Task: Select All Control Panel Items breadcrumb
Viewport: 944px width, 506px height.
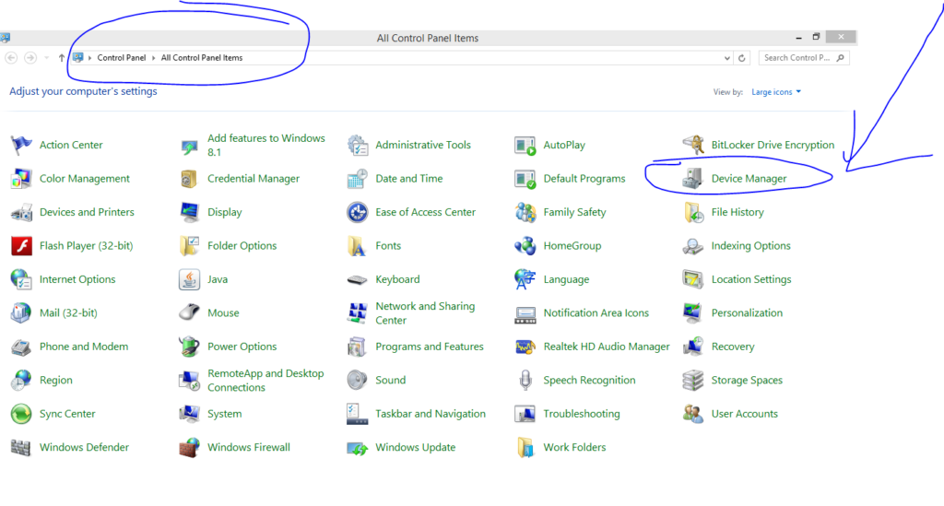Action: pyautogui.click(x=202, y=58)
